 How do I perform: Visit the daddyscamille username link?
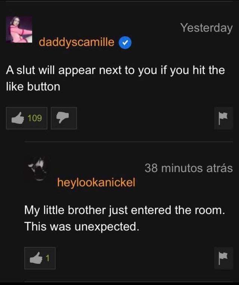77,42
